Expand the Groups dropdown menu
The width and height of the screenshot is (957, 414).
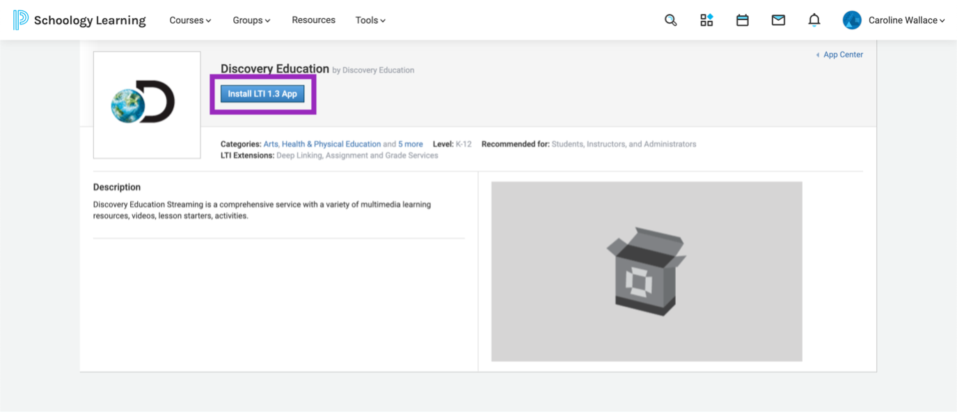[251, 20]
